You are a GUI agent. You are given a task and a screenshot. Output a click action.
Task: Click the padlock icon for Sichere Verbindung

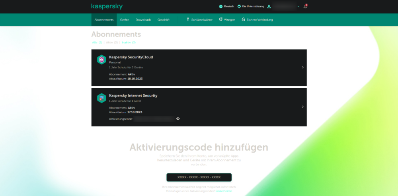(243, 19)
